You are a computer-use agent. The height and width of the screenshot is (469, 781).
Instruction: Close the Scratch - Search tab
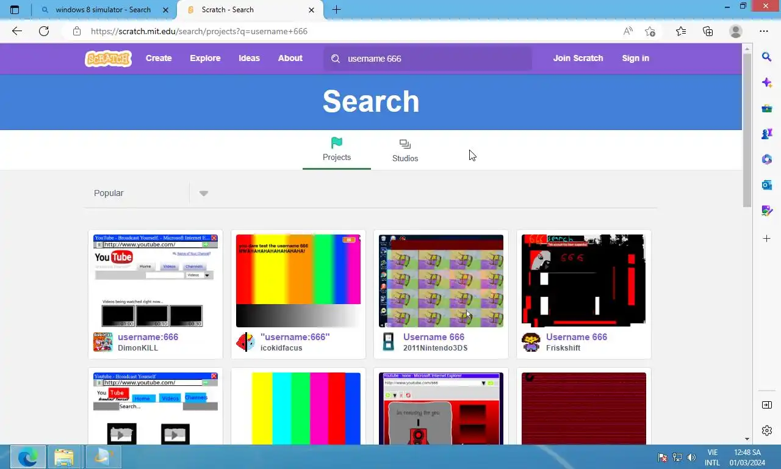(x=312, y=10)
